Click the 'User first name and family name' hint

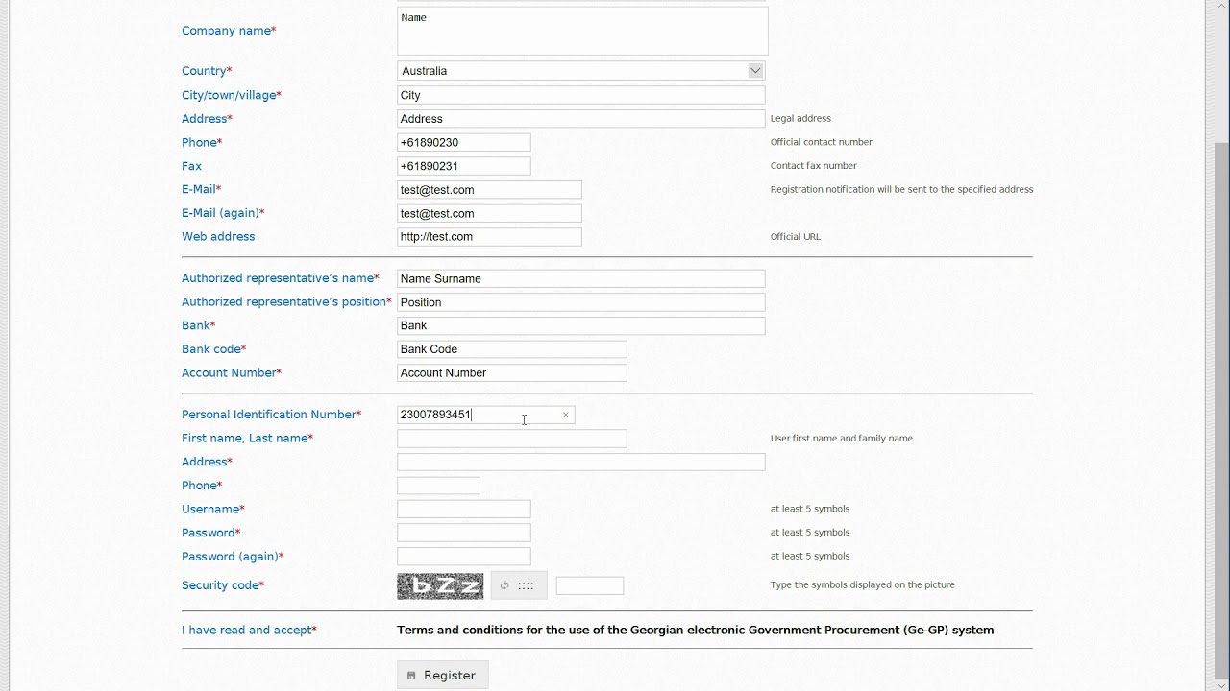coord(841,439)
